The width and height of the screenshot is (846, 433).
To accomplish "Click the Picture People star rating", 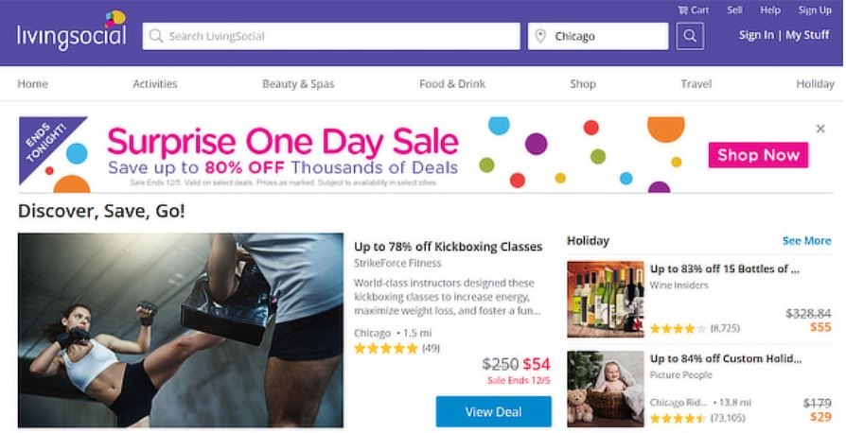I will (677, 417).
